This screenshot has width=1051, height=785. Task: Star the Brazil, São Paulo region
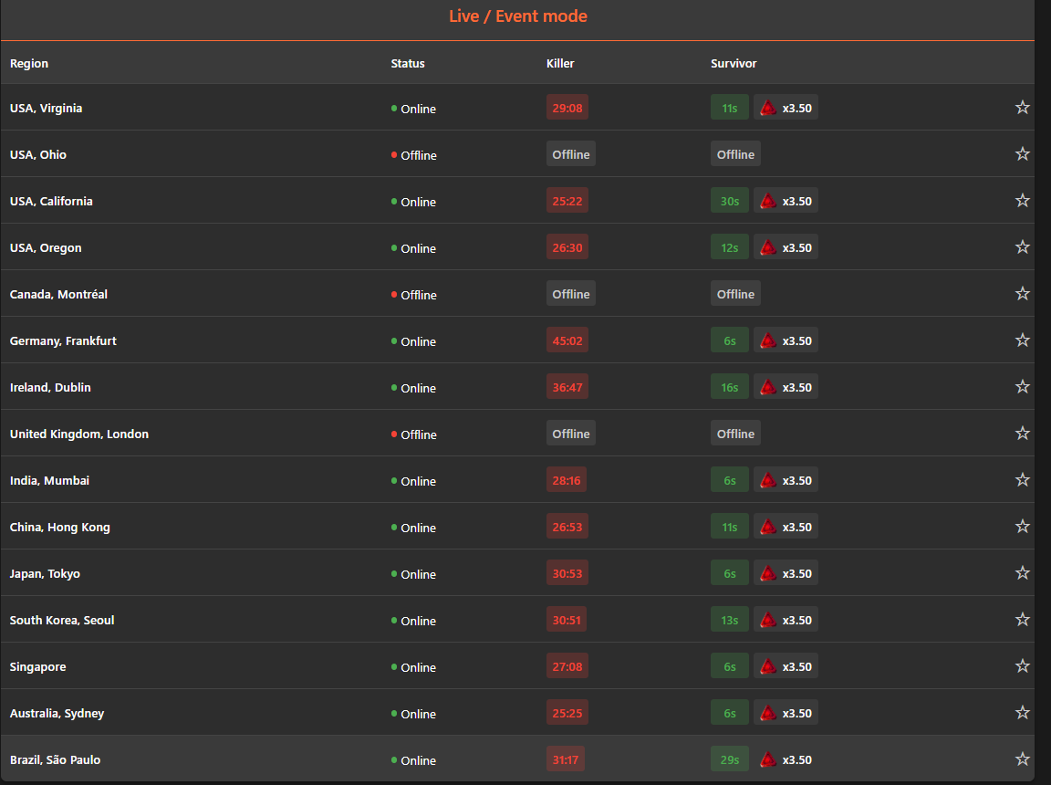1022,759
